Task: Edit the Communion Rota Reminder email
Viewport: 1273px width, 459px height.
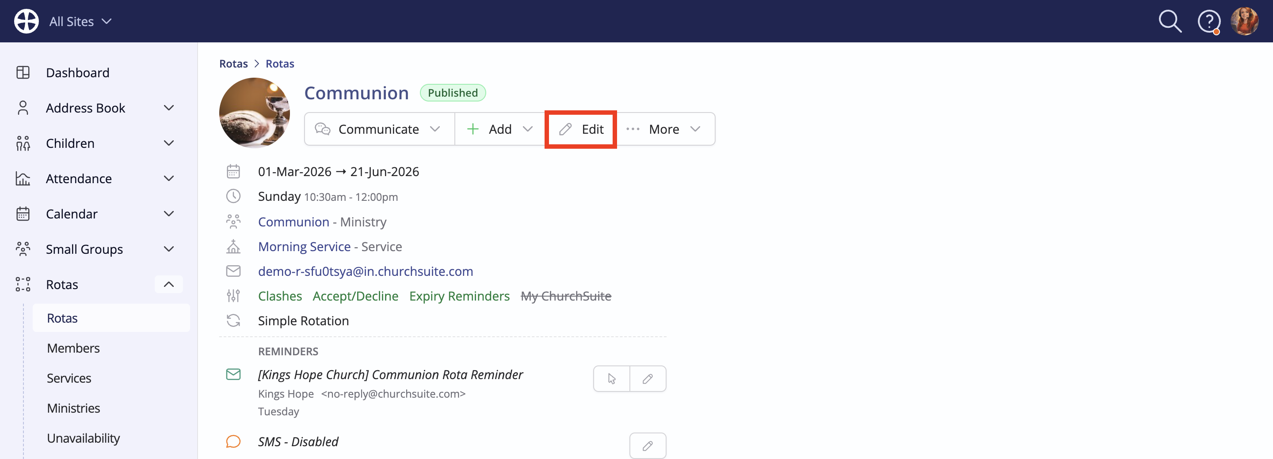Action: point(648,379)
